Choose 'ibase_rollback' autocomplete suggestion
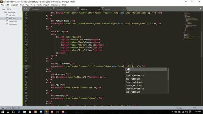Image resolution: width=203 pixels, height=114 pixels. pyautogui.click(x=146, y=85)
